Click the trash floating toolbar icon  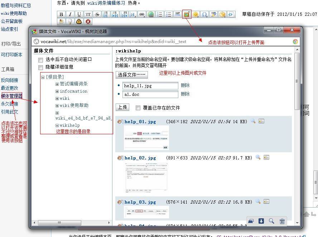(282, 221)
